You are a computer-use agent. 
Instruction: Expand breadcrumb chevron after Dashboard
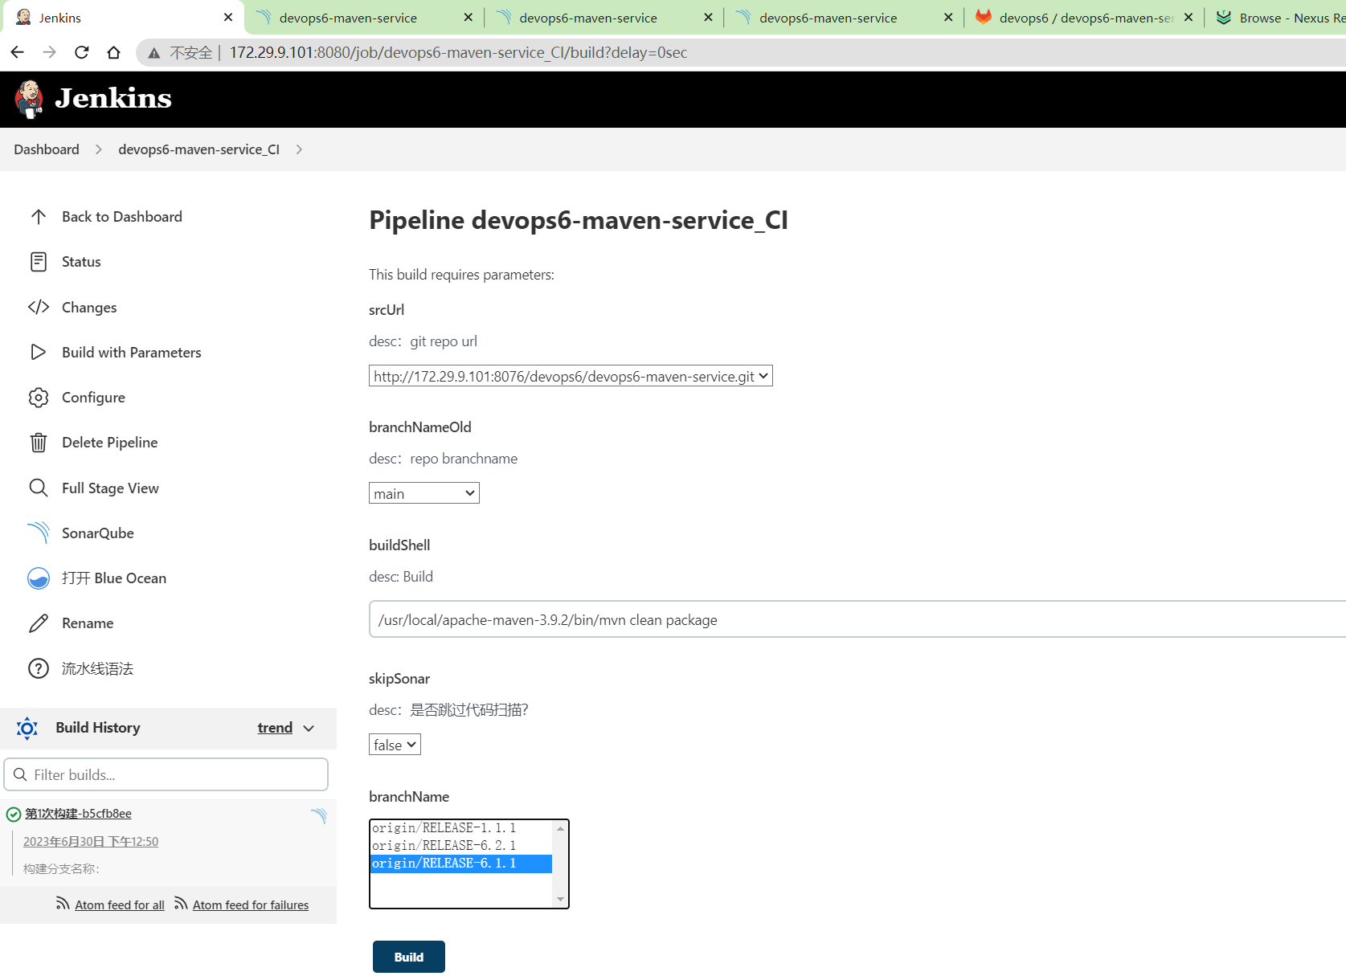coord(99,149)
